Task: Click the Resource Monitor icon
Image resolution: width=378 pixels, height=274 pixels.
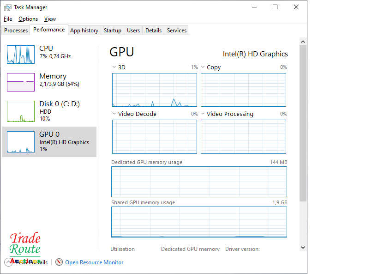Action: pos(59,262)
